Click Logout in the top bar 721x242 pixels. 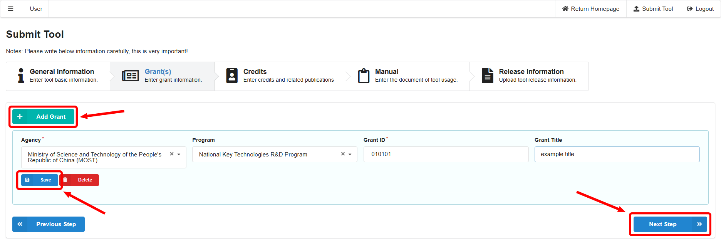700,9
